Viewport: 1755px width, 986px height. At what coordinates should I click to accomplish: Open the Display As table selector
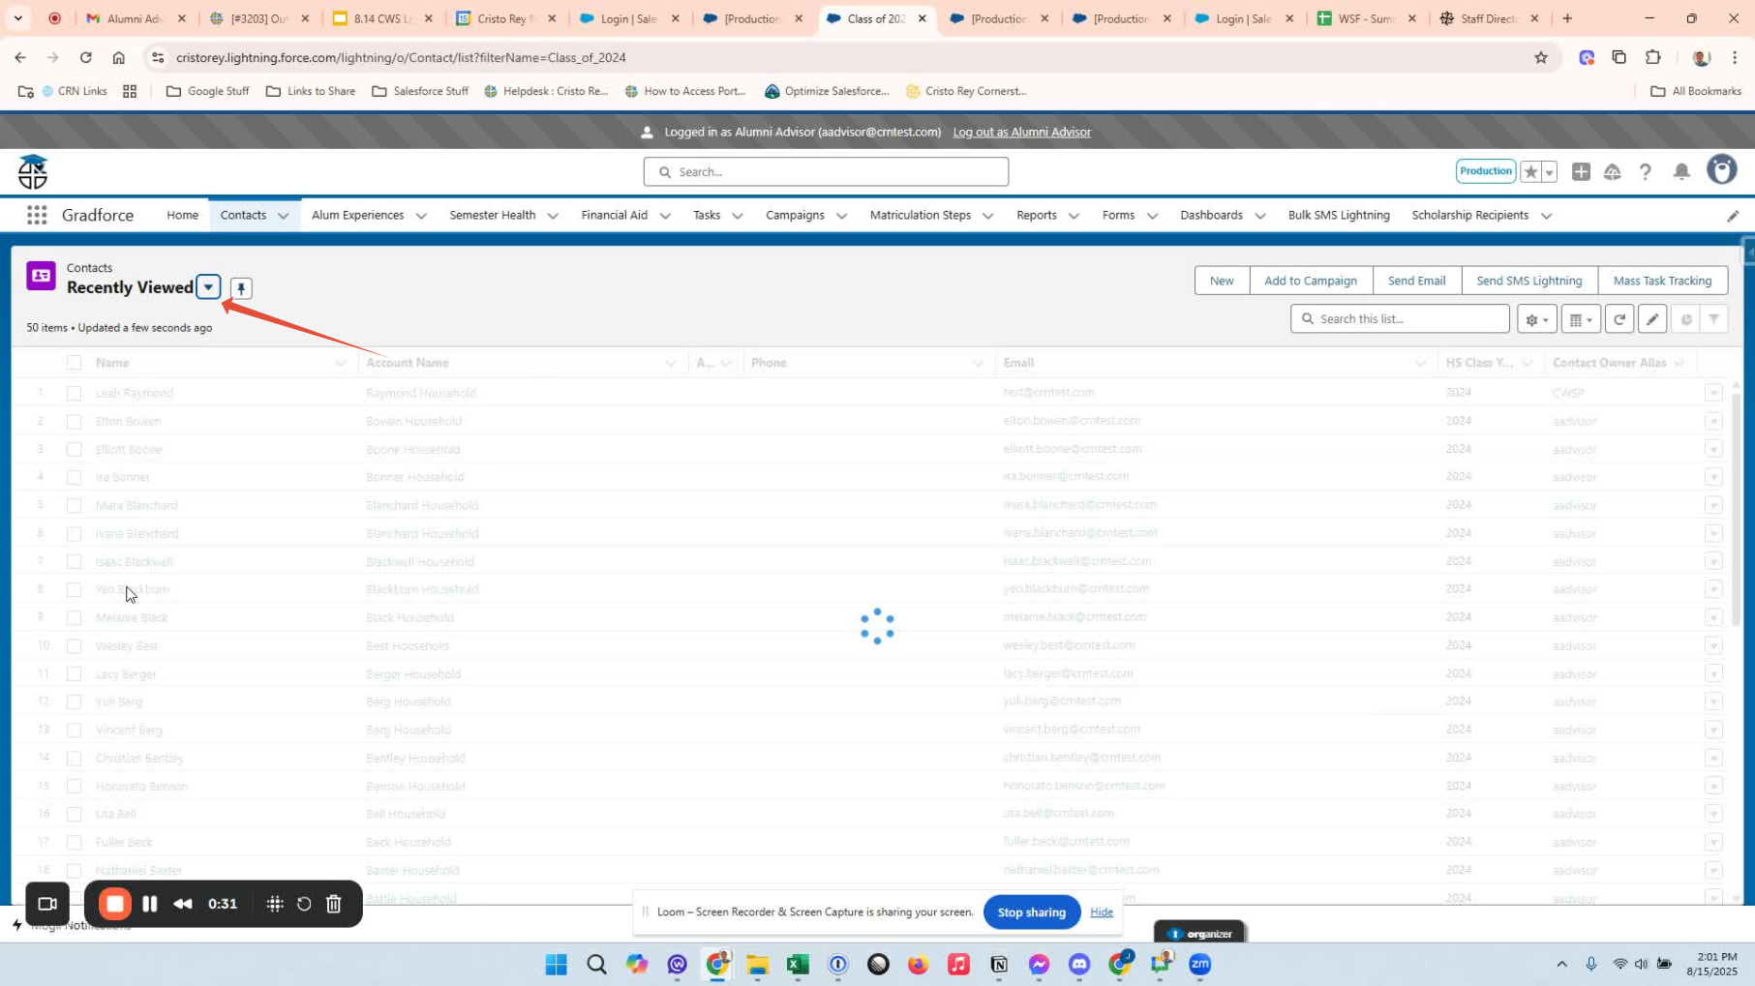tap(1580, 319)
